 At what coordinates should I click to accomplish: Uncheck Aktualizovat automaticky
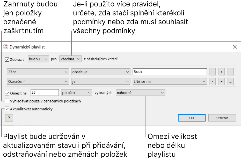7,109
